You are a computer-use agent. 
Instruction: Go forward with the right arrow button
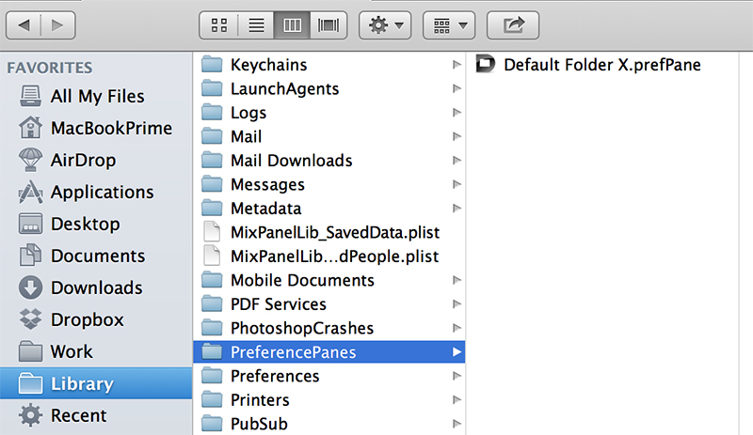point(58,25)
